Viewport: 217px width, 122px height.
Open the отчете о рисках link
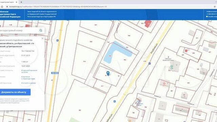tap(28, 83)
